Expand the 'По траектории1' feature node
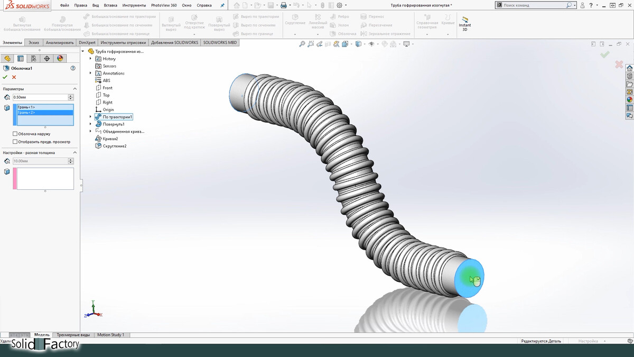 [x=90, y=117]
